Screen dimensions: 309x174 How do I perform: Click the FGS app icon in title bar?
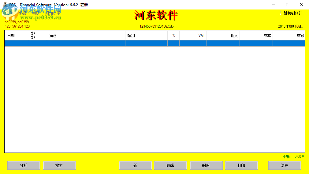5,5
